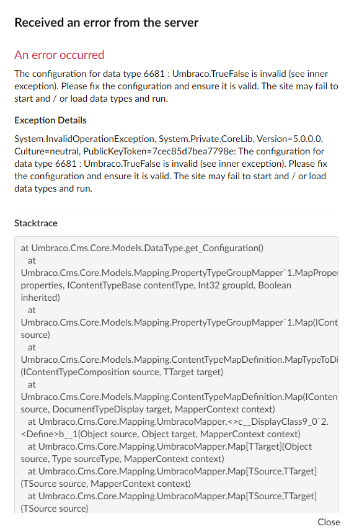Click the 'properties, IContentTypeBase contentType' line
This screenshot has width=349, height=529.
(x=156, y=285)
